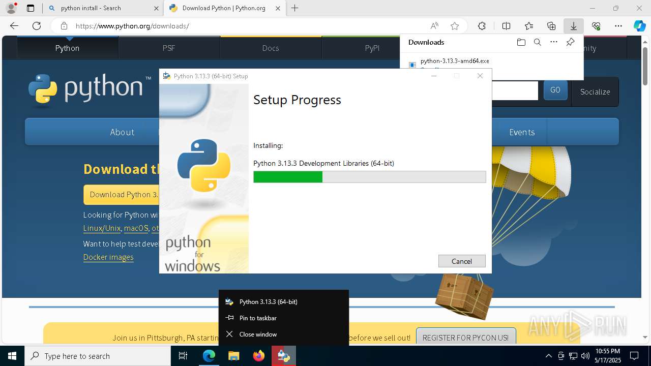Image resolution: width=651 pixels, height=366 pixels.
Task: Open a new browser tab
Action: tap(295, 8)
